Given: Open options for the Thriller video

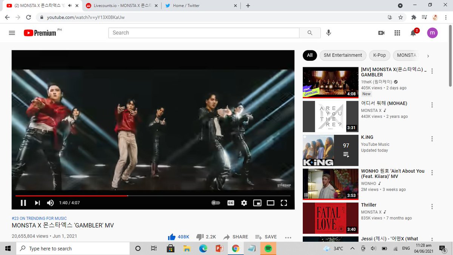Looking at the screenshot, I should pyautogui.click(x=432, y=207).
